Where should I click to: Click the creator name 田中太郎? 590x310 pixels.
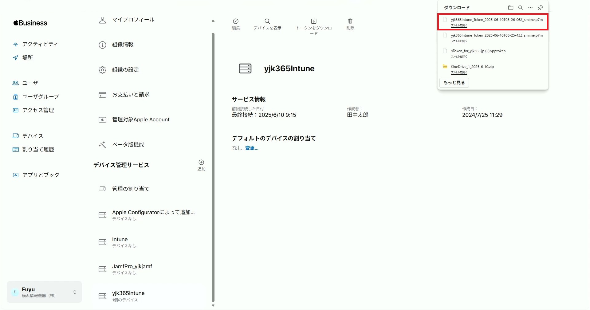pos(357,115)
